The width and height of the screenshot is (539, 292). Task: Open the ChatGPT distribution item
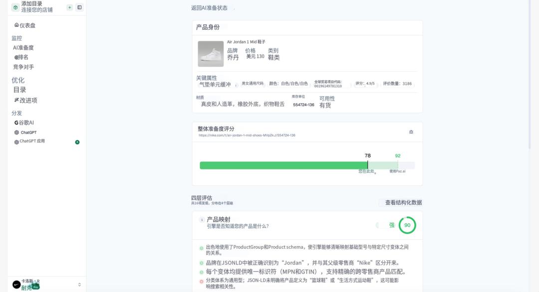25,133
